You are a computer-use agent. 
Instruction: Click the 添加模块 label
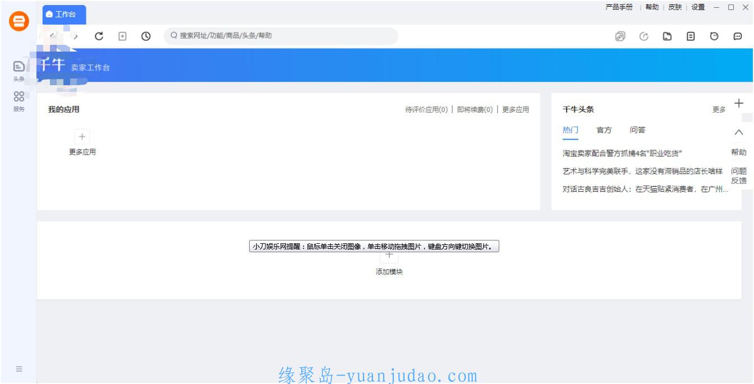click(389, 272)
